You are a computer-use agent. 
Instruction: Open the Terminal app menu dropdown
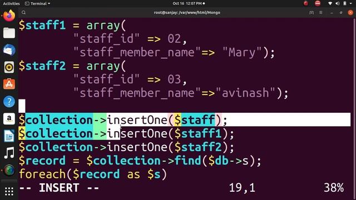[37, 3]
